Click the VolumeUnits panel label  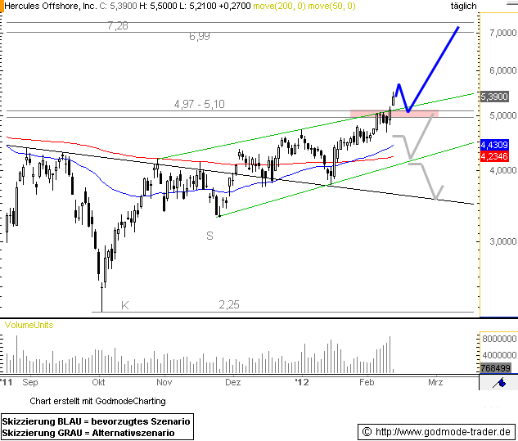(x=29, y=325)
